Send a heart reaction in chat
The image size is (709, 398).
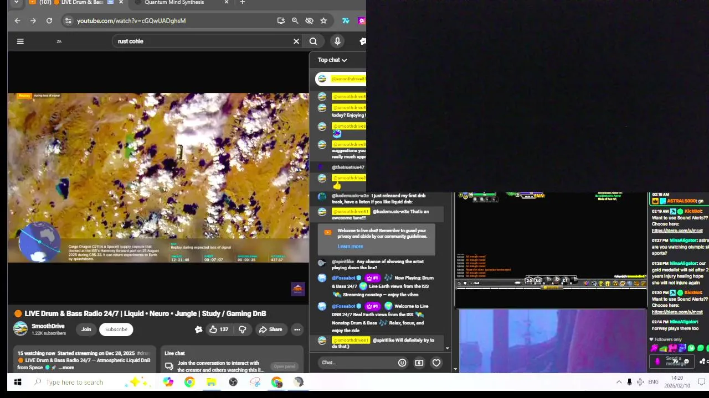[436, 363]
